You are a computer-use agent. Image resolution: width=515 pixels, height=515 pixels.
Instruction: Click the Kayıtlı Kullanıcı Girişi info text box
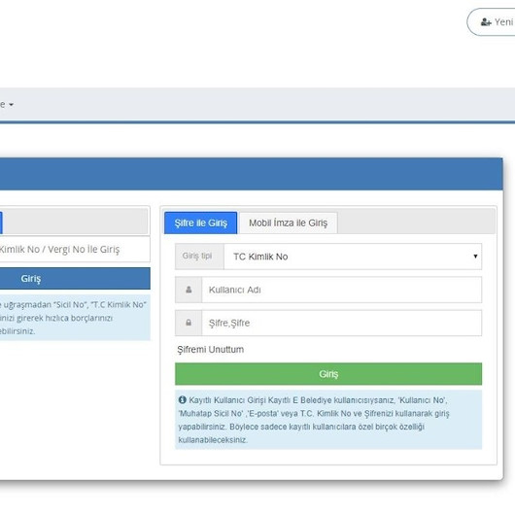pos(328,420)
